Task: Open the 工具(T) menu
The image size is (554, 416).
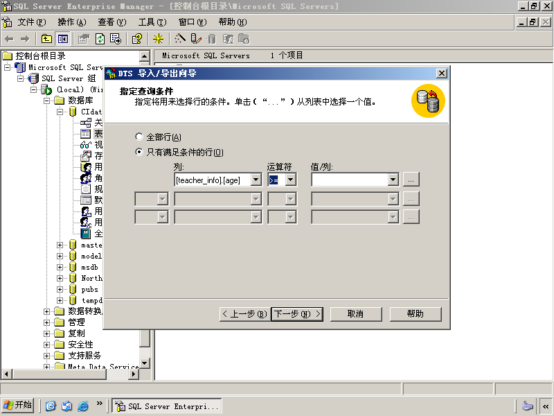Action: [152, 22]
